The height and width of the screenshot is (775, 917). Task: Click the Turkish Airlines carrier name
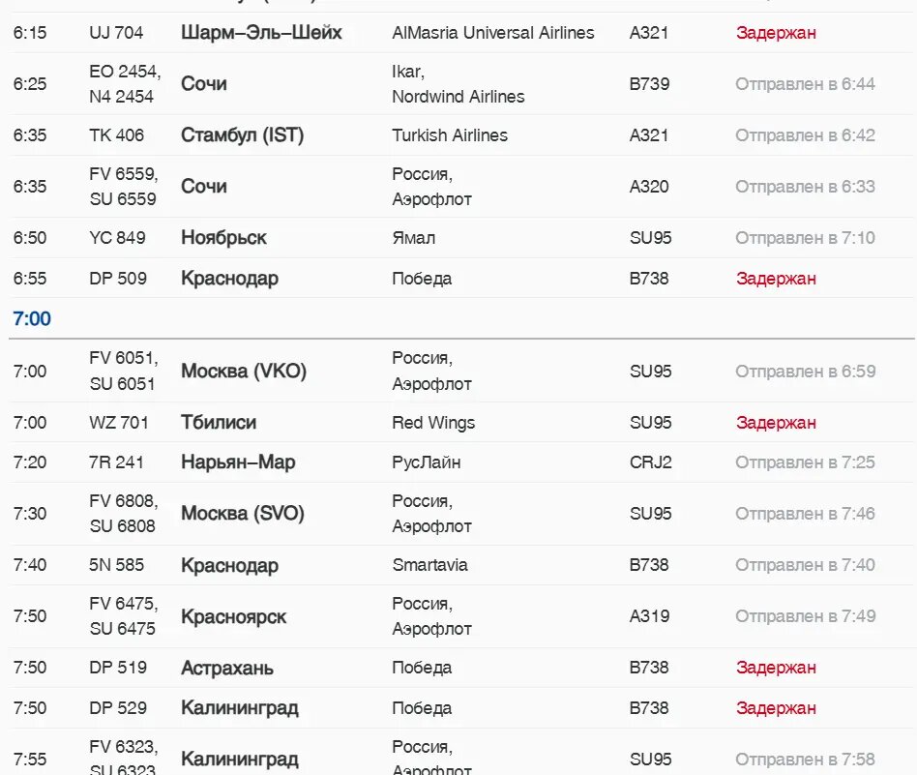(450, 135)
